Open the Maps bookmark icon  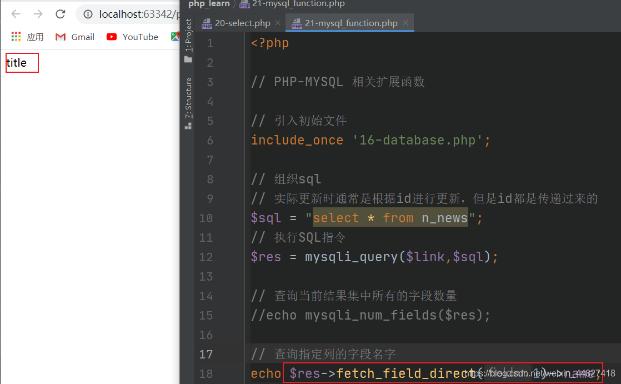click(x=174, y=37)
